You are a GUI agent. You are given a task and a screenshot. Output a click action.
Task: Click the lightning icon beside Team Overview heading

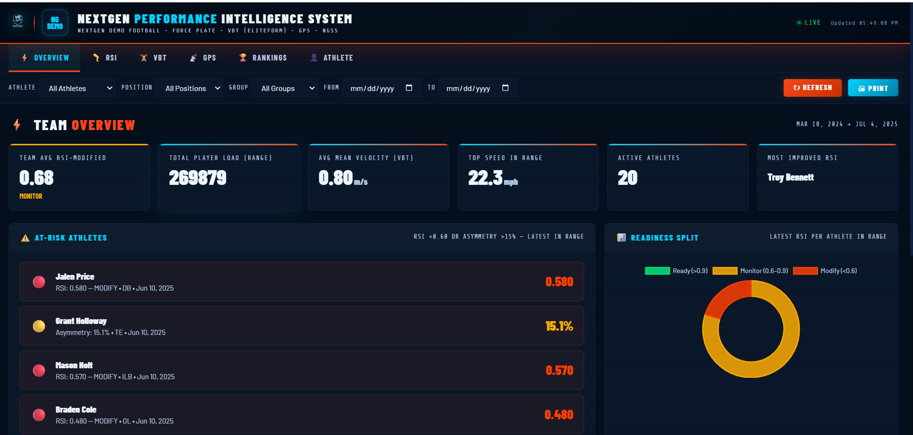point(17,125)
